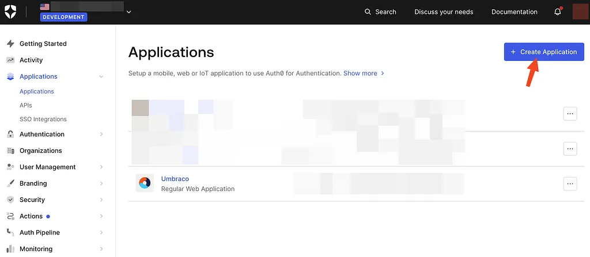Click first application's blurred logo thumbnail
The width and height of the screenshot is (590, 257).
[x=141, y=108]
